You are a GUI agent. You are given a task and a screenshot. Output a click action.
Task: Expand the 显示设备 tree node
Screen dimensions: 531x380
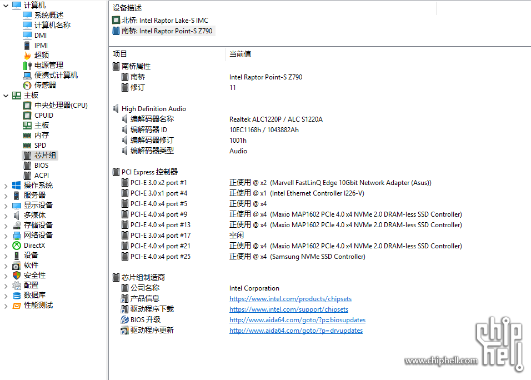click(x=6, y=206)
